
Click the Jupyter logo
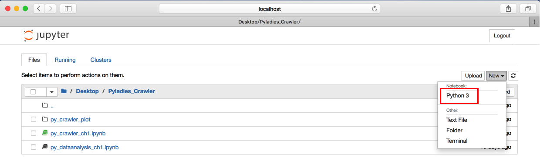click(x=47, y=35)
